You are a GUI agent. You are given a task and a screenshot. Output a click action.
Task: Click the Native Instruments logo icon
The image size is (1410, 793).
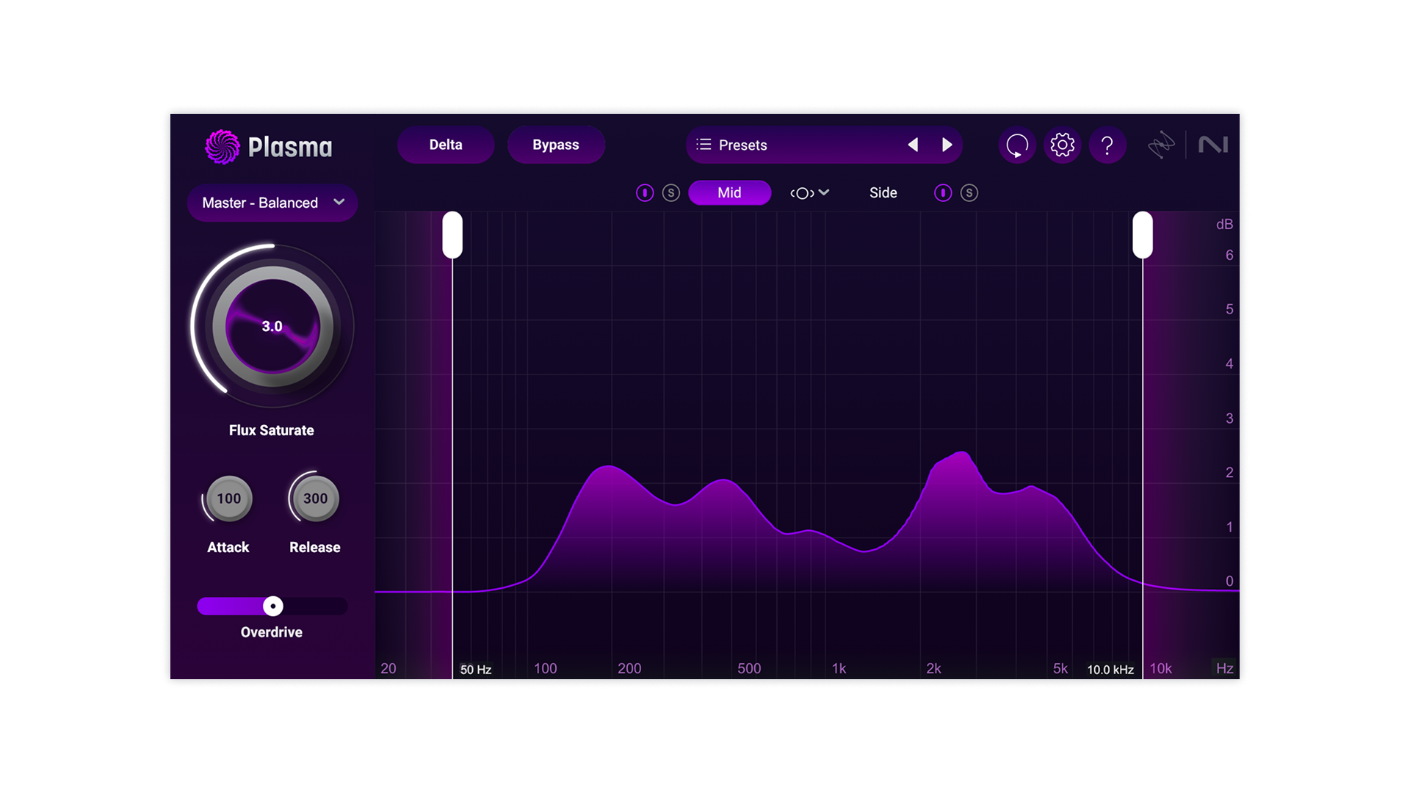[x=1213, y=145]
